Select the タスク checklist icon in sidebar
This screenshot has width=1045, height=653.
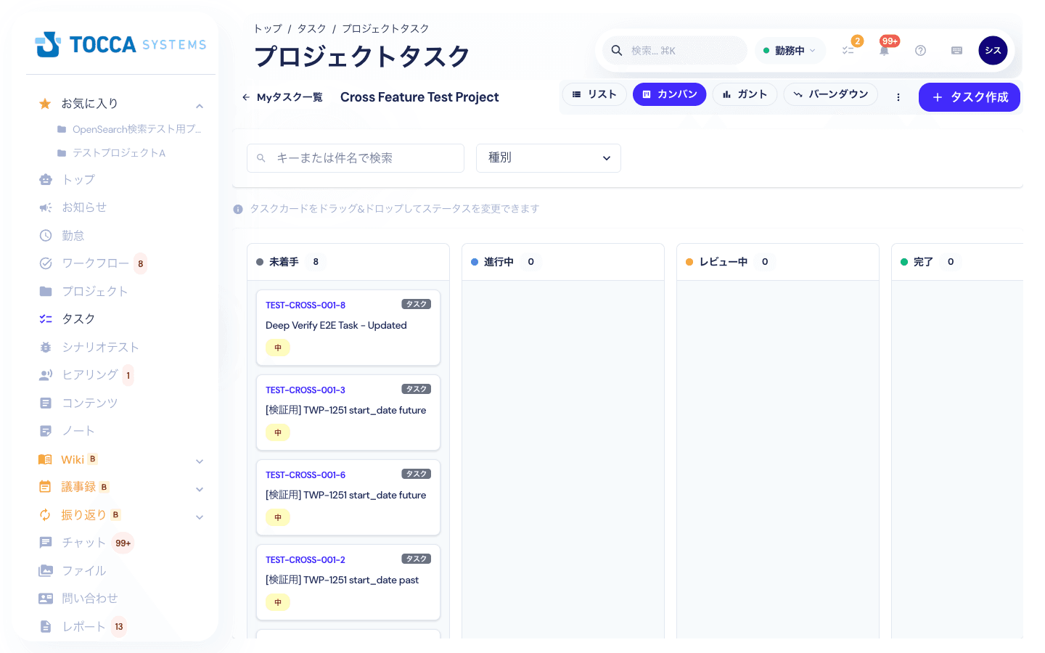46,319
